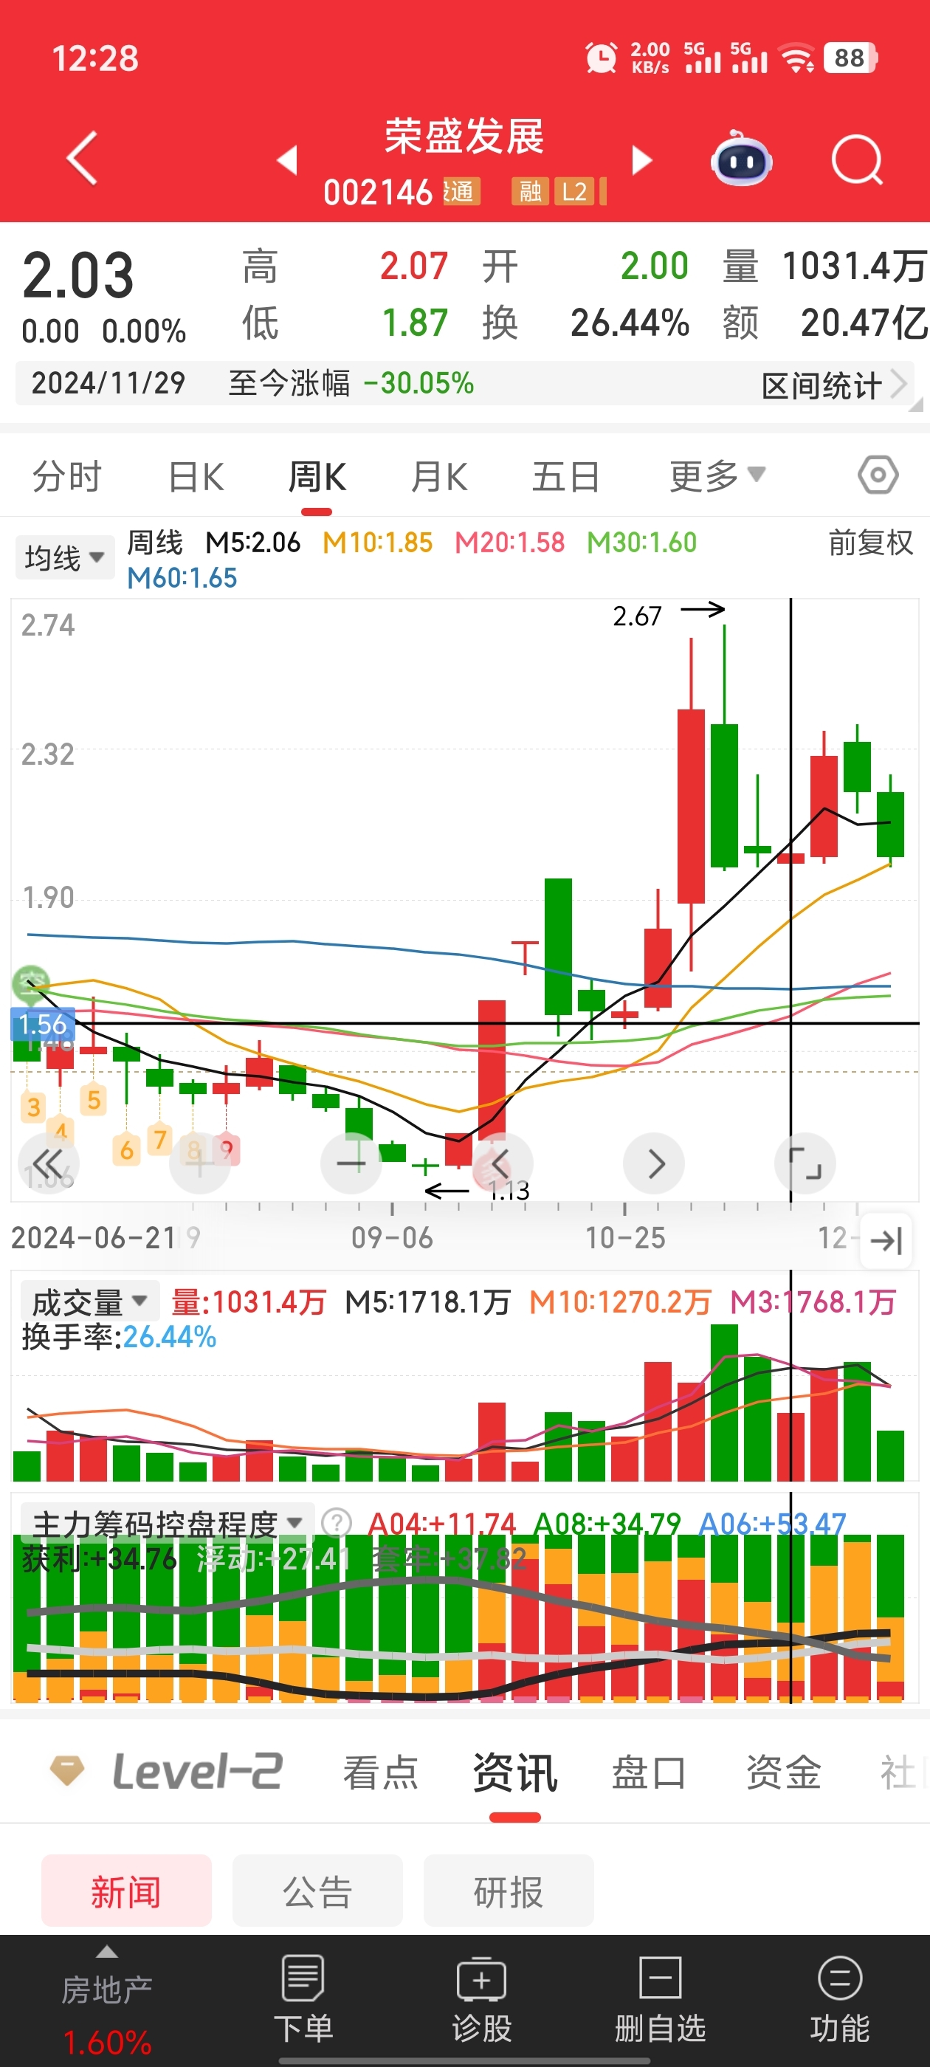Tap the 融 margin badge
Image resolution: width=930 pixels, height=2067 pixels.
click(530, 192)
